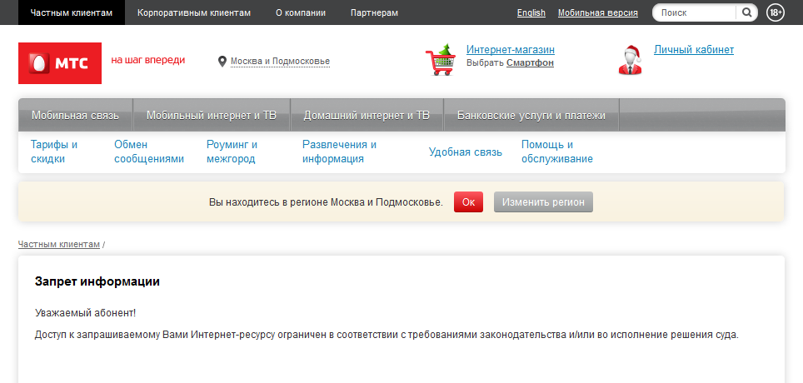Open Удобная связь submenu
The height and width of the screenshot is (383, 803).
click(x=466, y=152)
